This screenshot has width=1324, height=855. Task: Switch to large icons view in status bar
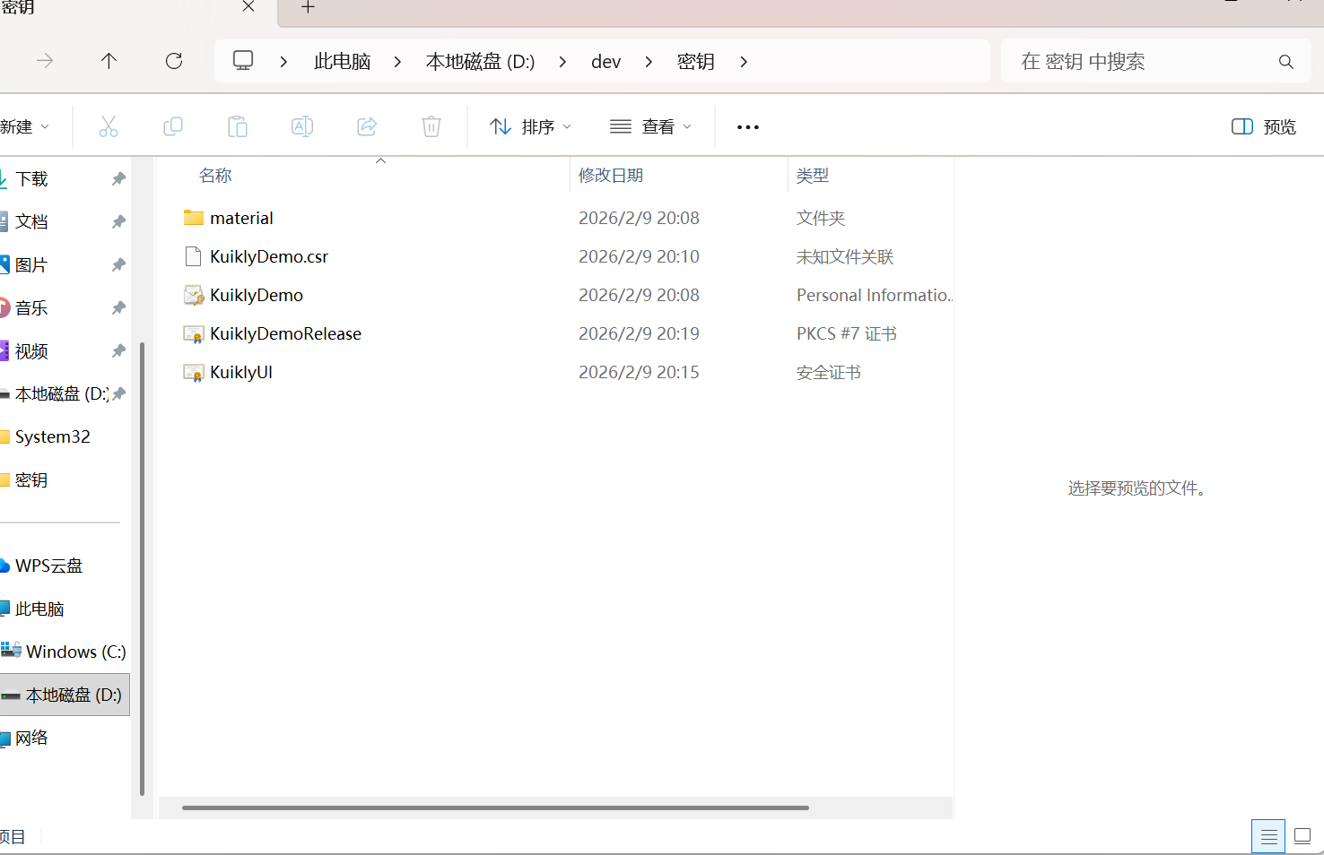[1302, 837]
